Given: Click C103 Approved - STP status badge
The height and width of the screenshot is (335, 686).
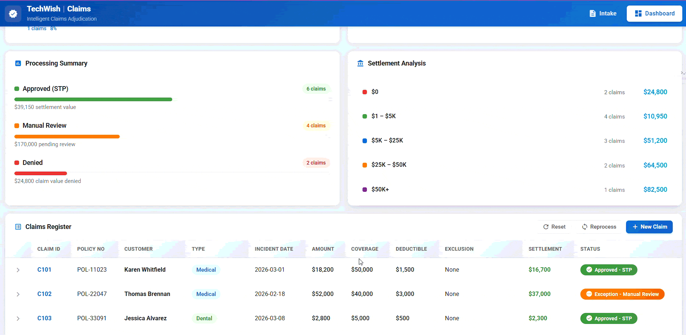Looking at the screenshot, I should click(609, 318).
